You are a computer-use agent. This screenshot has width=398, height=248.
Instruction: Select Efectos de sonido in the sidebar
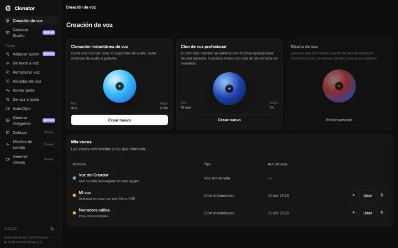(x=30, y=144)
